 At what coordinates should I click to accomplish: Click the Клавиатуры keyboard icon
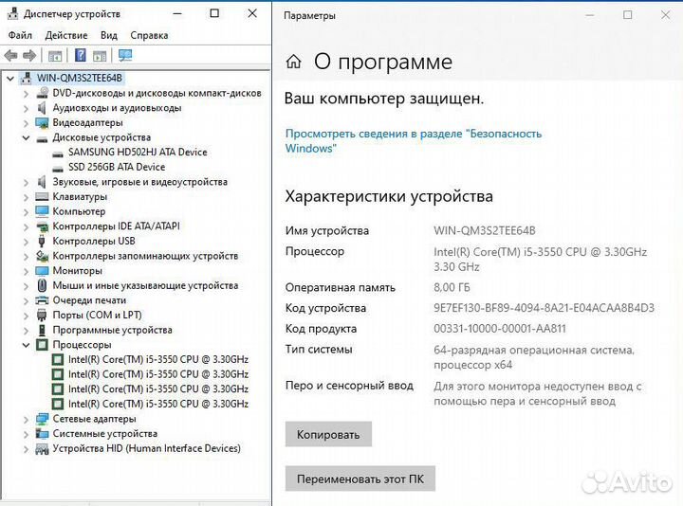tap(43, 197)
